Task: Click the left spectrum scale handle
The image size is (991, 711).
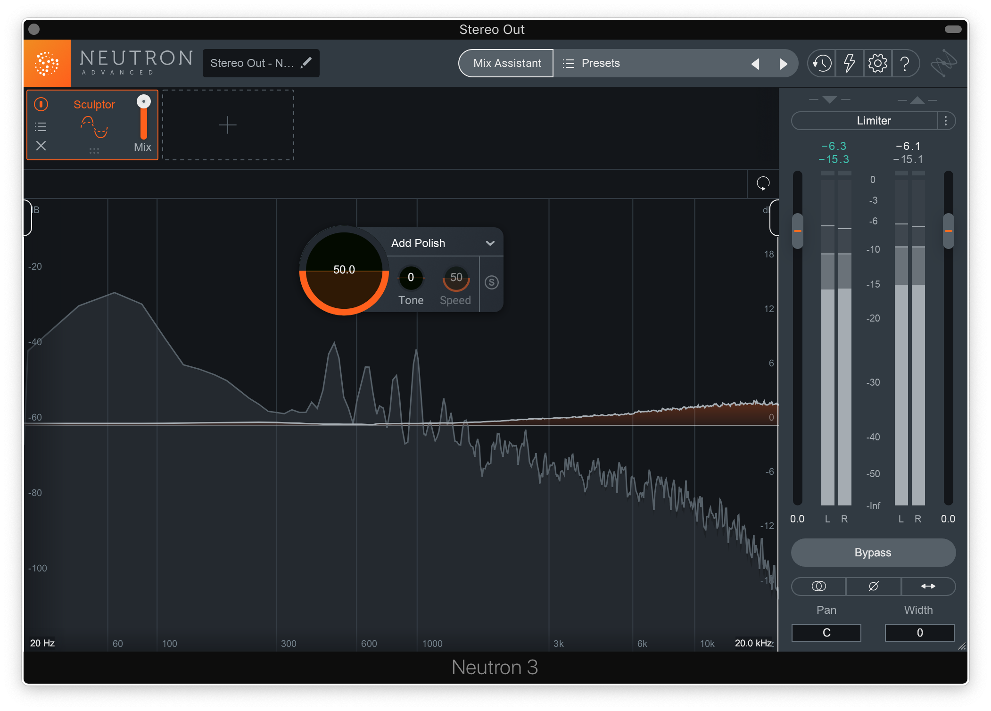Action: click(x=28, y=218)
